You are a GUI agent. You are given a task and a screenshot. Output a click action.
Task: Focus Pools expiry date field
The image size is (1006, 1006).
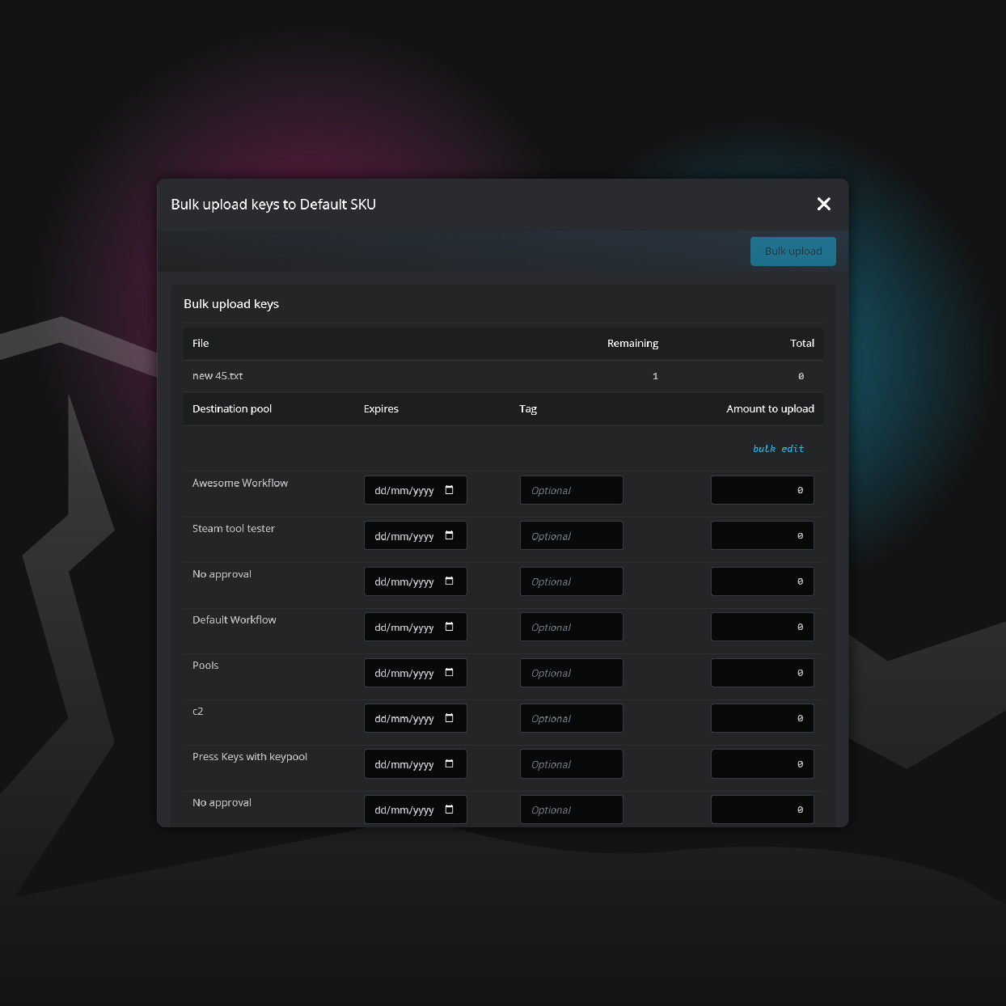point(416,673)
